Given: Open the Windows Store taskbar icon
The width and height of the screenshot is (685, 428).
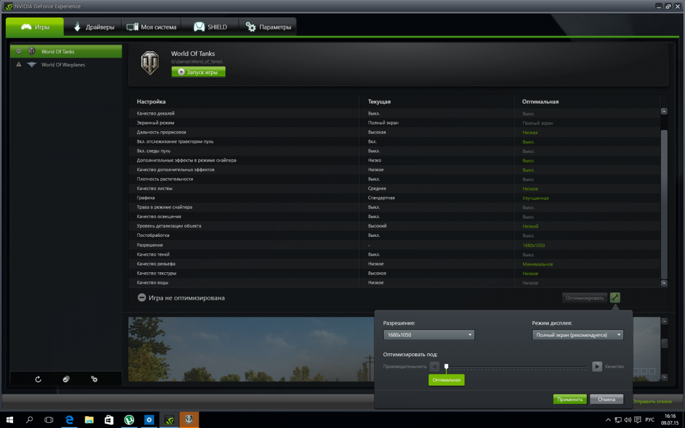Looking at the screenshot, I should (x=108, y=420).
